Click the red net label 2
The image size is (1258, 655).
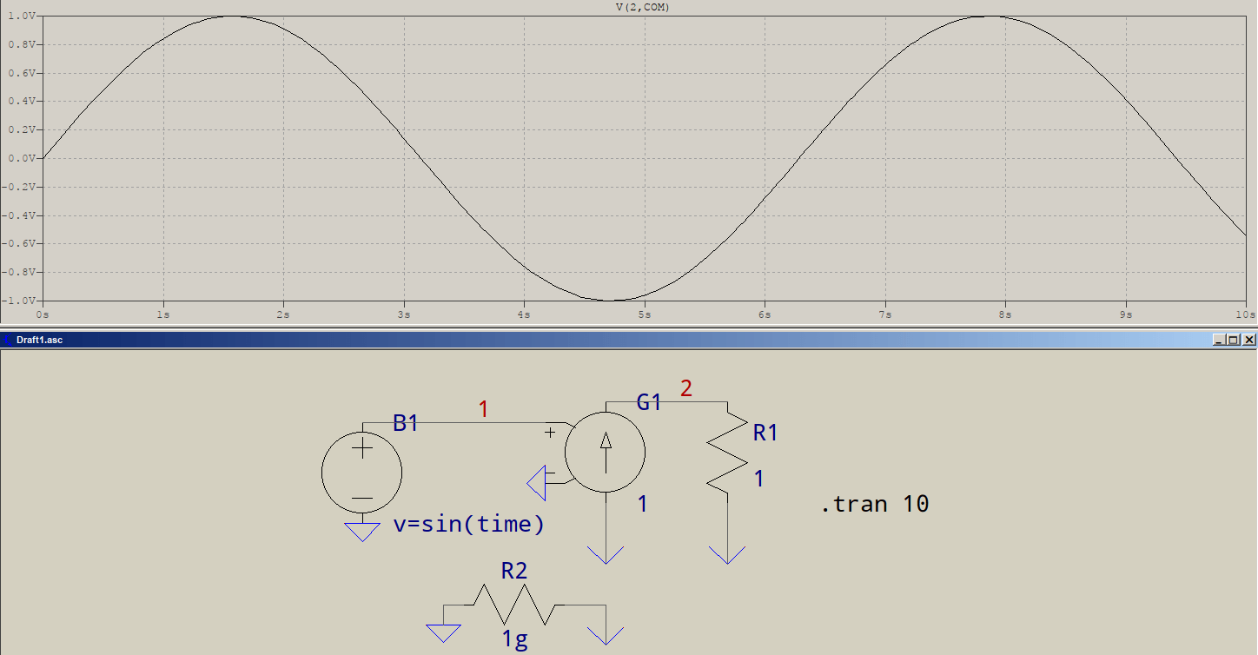686,388
